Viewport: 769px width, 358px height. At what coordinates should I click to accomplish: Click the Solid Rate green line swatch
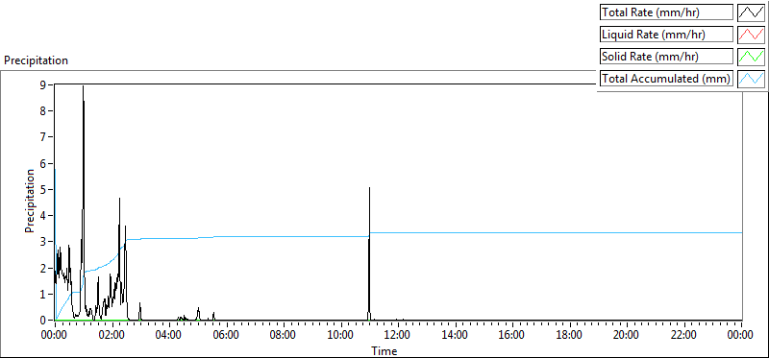click(x=751, y=57)
